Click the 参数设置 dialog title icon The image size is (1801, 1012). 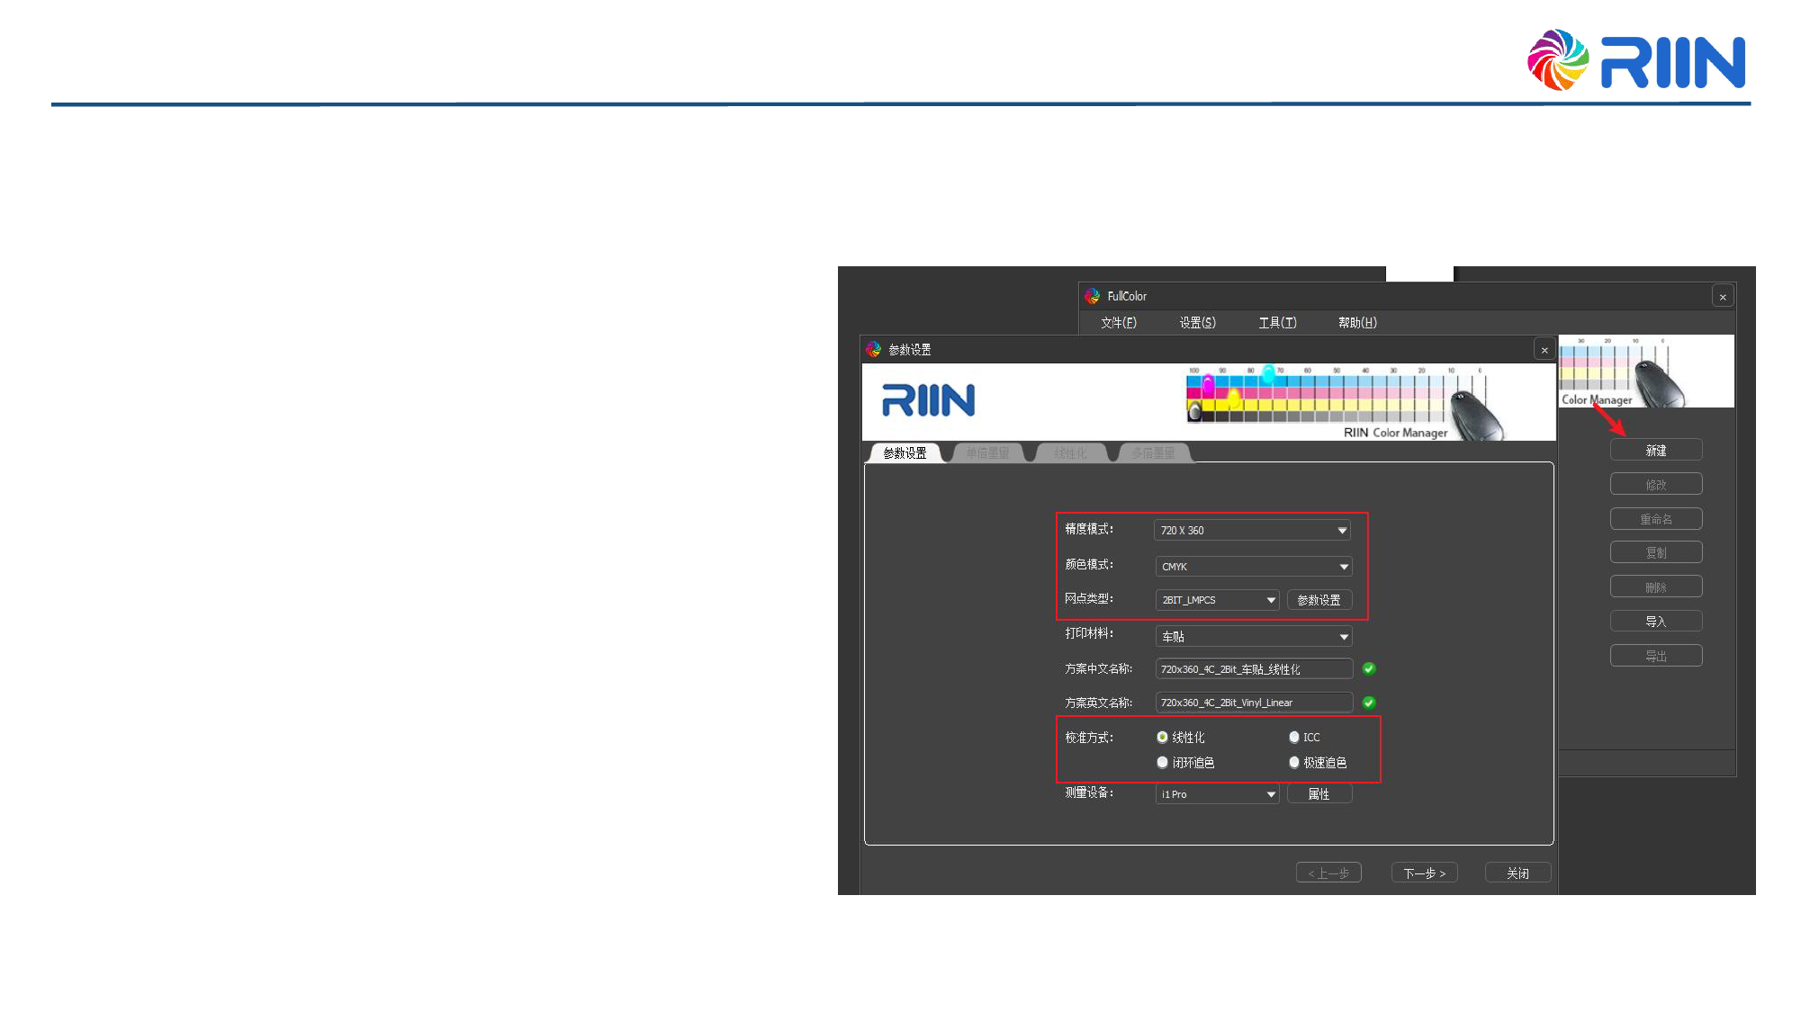pos(873,349)
